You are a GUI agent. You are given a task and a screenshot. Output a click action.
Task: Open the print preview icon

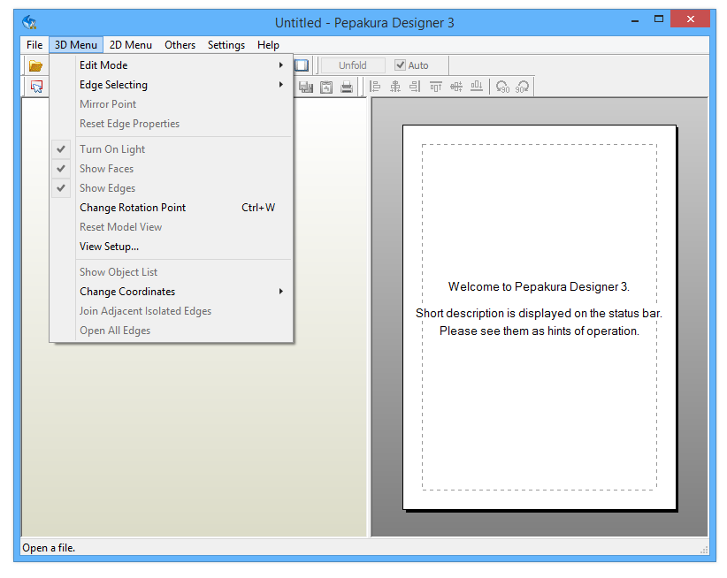point(326,86)
